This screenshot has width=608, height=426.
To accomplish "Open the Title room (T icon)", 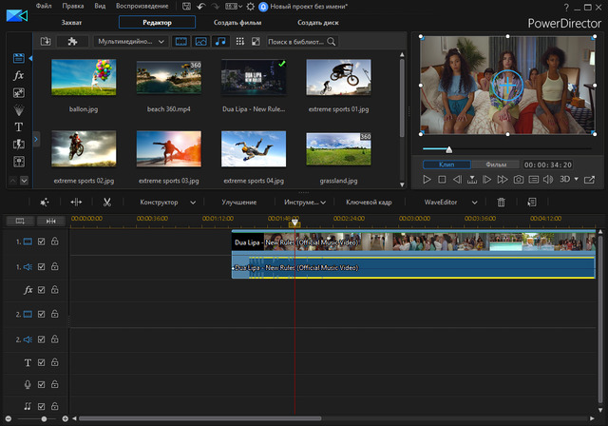I will [19, 126].
